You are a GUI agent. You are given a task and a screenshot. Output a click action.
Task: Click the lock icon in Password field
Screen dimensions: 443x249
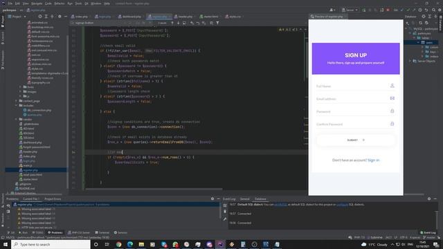[392, 111]
